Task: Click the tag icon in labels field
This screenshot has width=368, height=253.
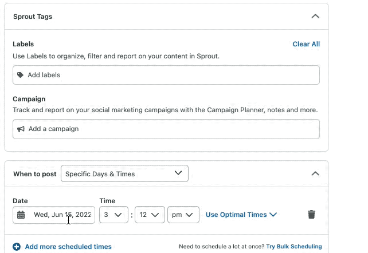Action: (x=21, y=75)
